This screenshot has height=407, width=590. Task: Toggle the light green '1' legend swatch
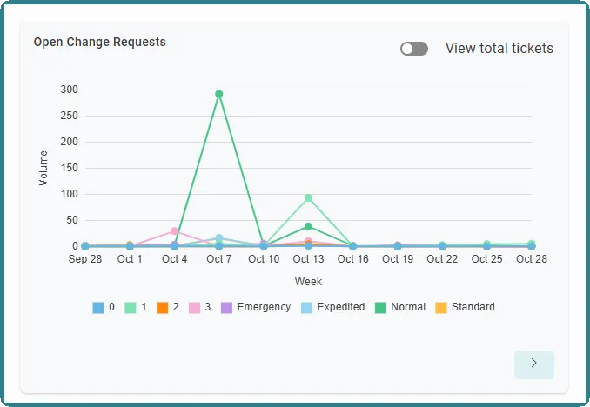coord(131,307)
